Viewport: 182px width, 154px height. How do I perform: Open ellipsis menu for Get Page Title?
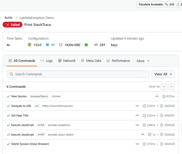point(137,115)
